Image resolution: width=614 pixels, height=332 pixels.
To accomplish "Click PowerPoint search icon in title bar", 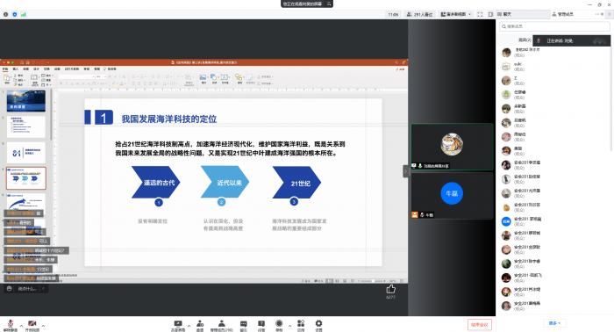I will pyautogui.click(x=396, y=62).
